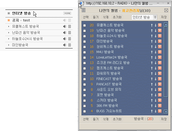The width and height of the screenshot is (172, 131).
Task: Open 난파선 음악 방송국 link in left panel
Action: tap(26, 32)
